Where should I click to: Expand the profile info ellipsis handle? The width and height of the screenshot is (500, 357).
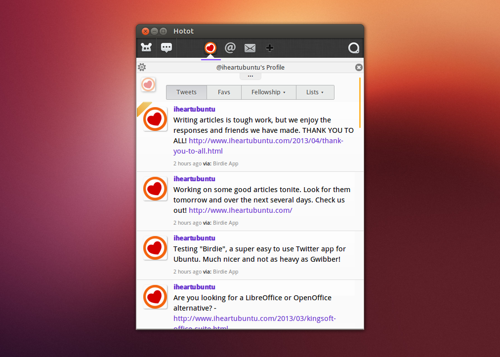(250, 76)
